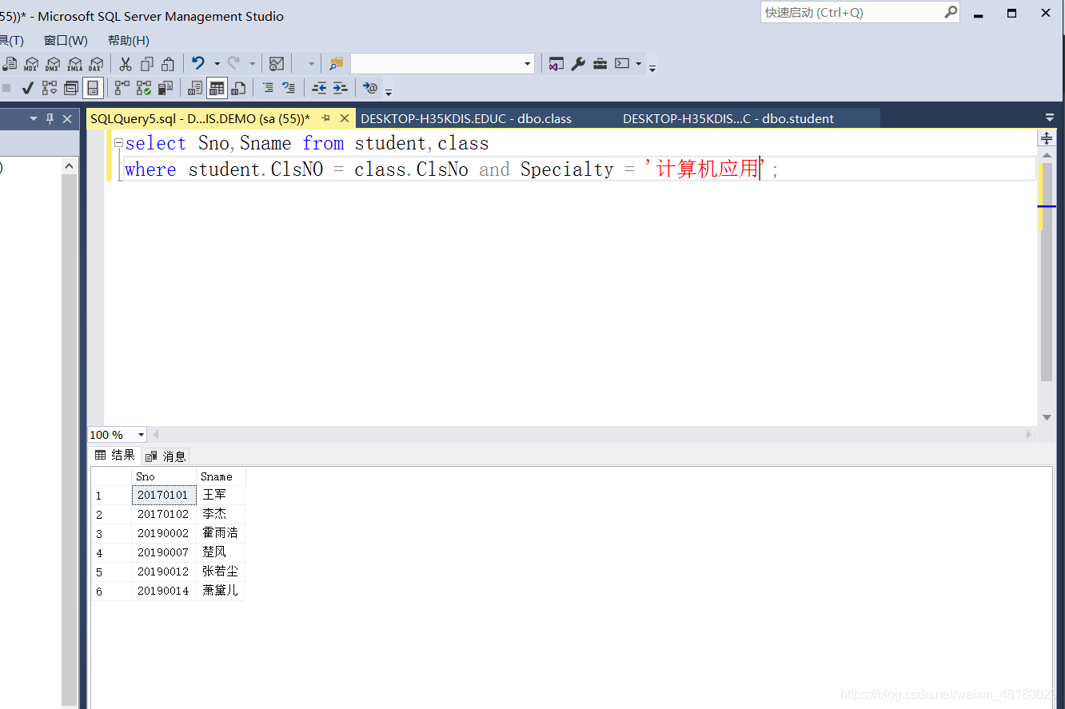Open Object Explorer window position dropdown
This screenshot has width=1065, height=709.
click(34, 118)
